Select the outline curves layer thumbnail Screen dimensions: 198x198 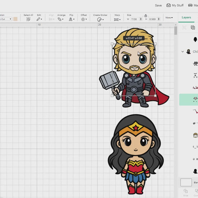[x=195, y=147]
